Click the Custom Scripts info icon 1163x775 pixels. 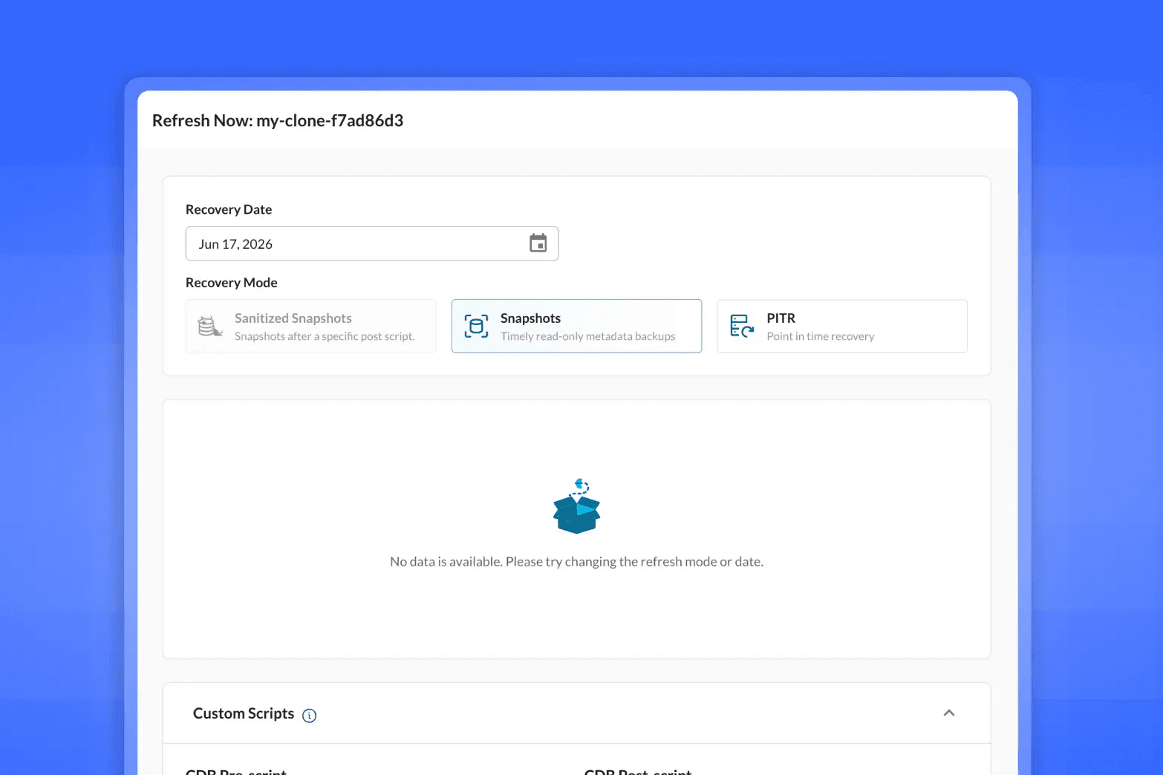310,716
